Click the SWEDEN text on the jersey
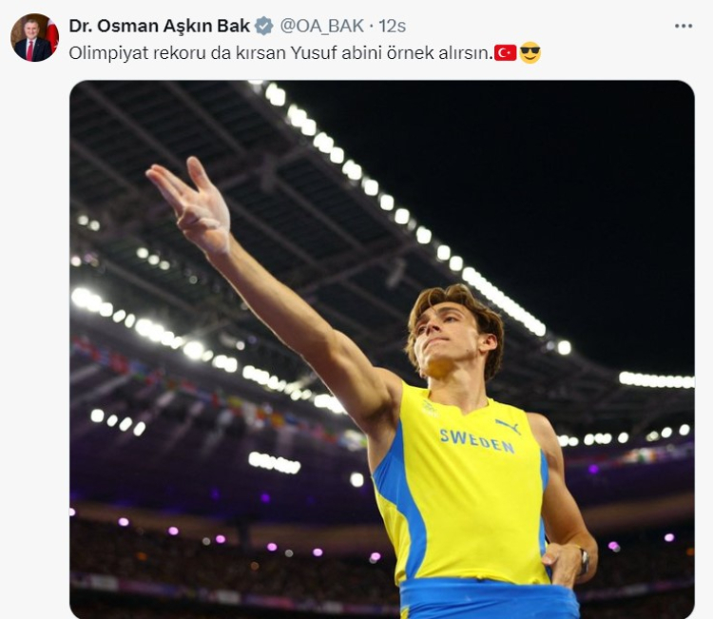This screenshot has height=619, width=713. (x=476, y=440)
